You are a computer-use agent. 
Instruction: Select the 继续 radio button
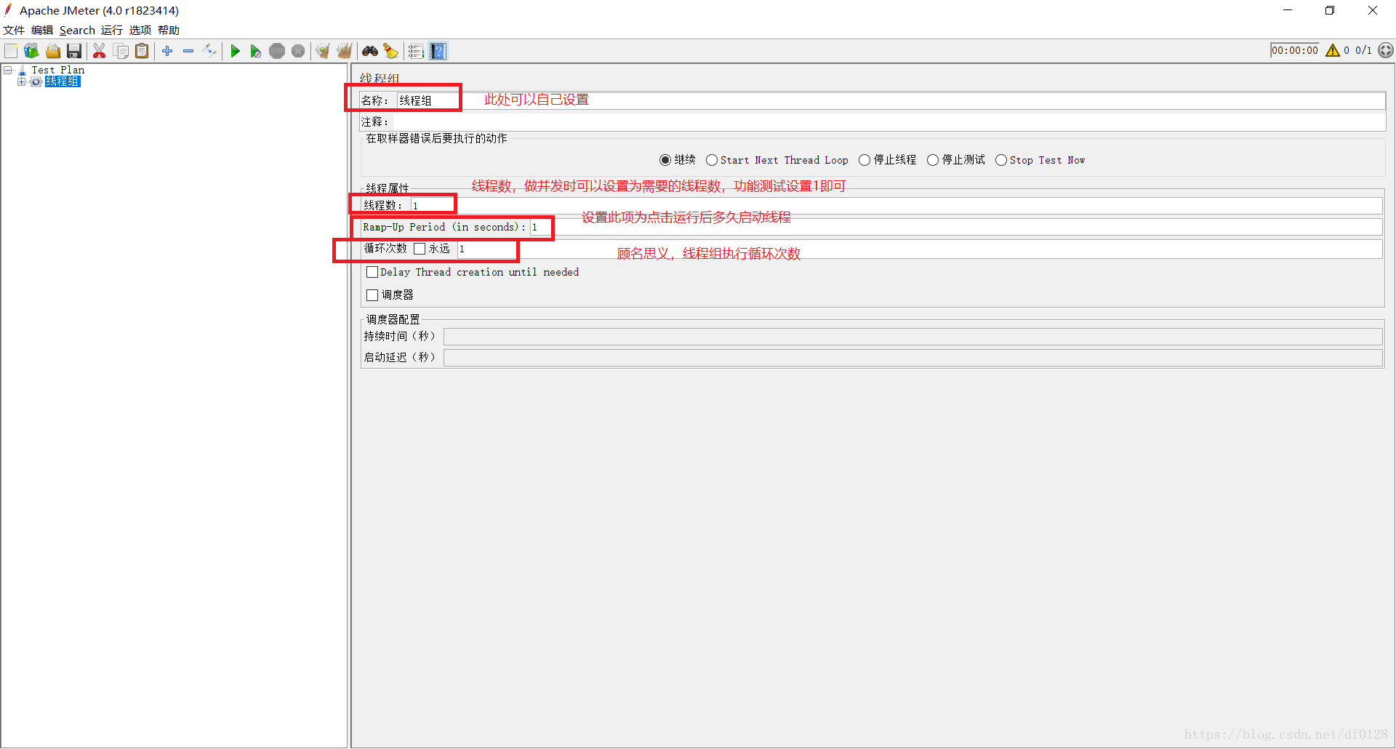665,160
